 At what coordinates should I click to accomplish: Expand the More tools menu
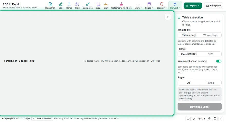pyautogui.click(x=138, y=6)
